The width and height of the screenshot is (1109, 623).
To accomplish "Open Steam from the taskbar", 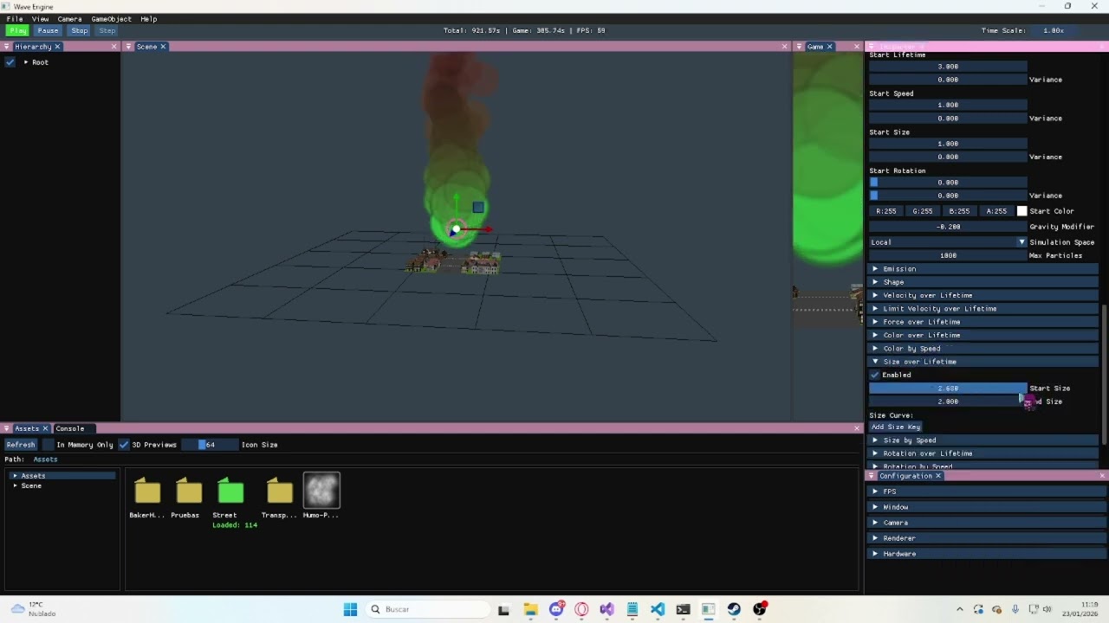I will pos(734,609).
